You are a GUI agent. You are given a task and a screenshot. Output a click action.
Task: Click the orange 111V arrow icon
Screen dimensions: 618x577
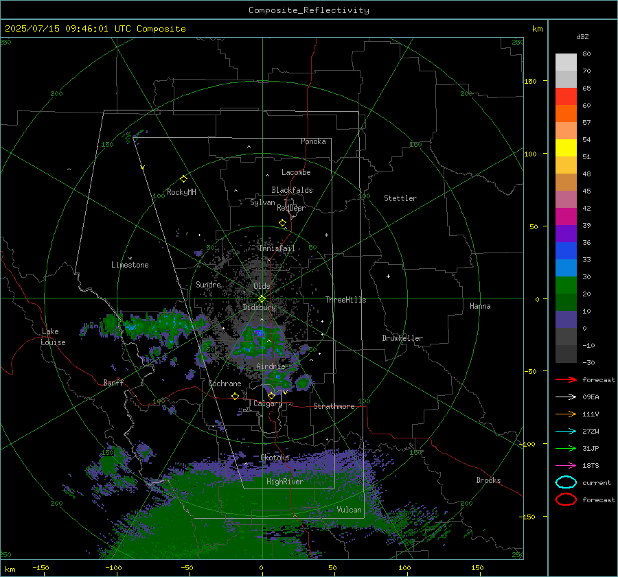566,414
